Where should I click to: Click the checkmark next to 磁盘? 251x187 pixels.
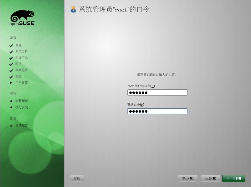pyautogui.click(x=11, y=77)
